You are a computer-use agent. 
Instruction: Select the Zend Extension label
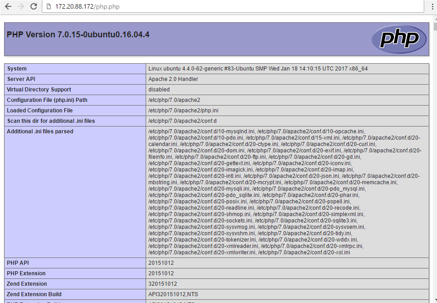click(x=27, y=284)
